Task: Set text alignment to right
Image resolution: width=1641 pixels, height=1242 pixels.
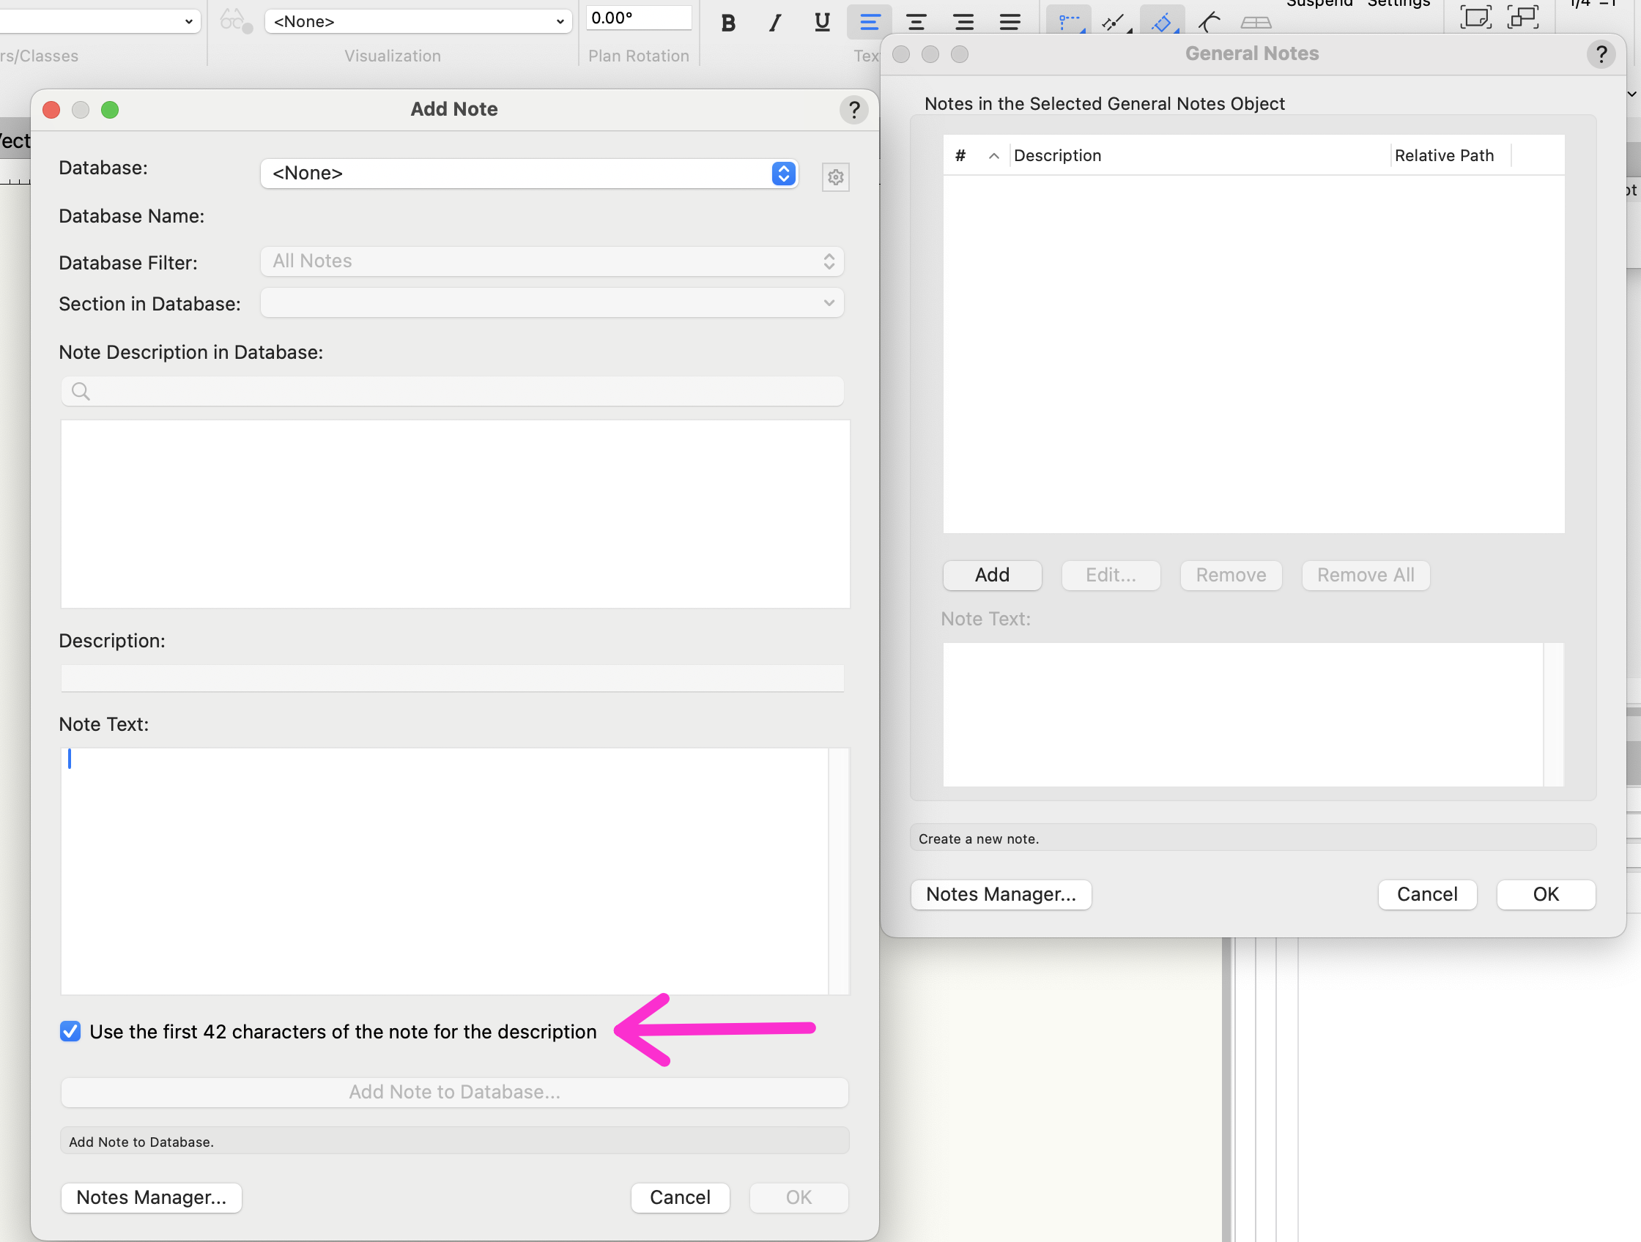Action: 963,22
